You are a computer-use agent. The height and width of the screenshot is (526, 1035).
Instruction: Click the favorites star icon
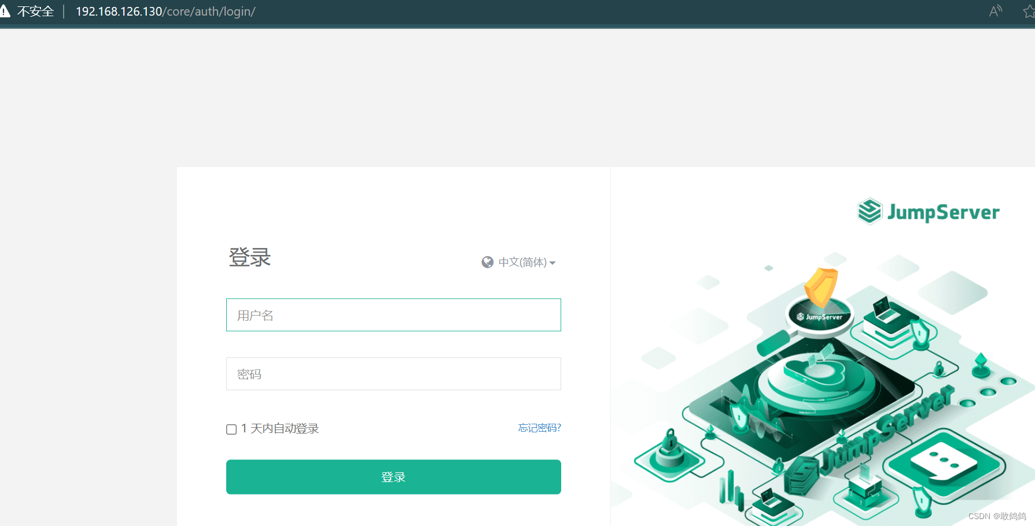1029,11
